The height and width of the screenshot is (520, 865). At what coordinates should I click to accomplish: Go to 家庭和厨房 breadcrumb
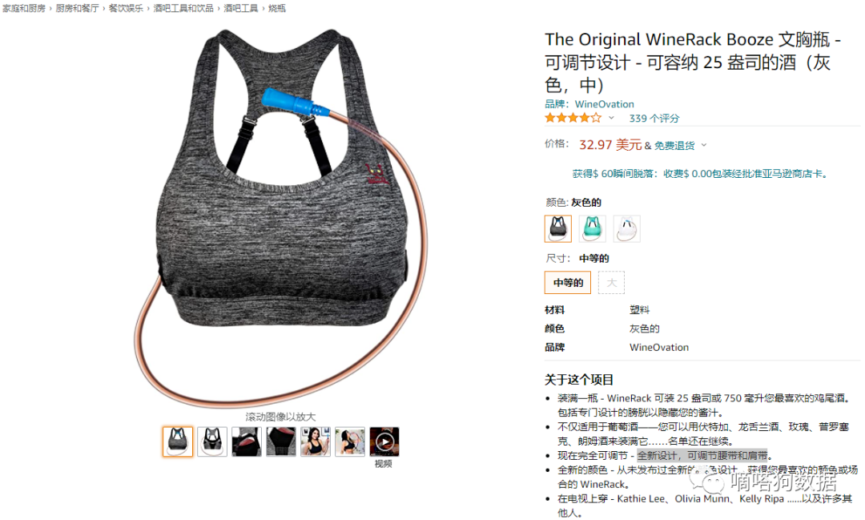tap(24, 8)
